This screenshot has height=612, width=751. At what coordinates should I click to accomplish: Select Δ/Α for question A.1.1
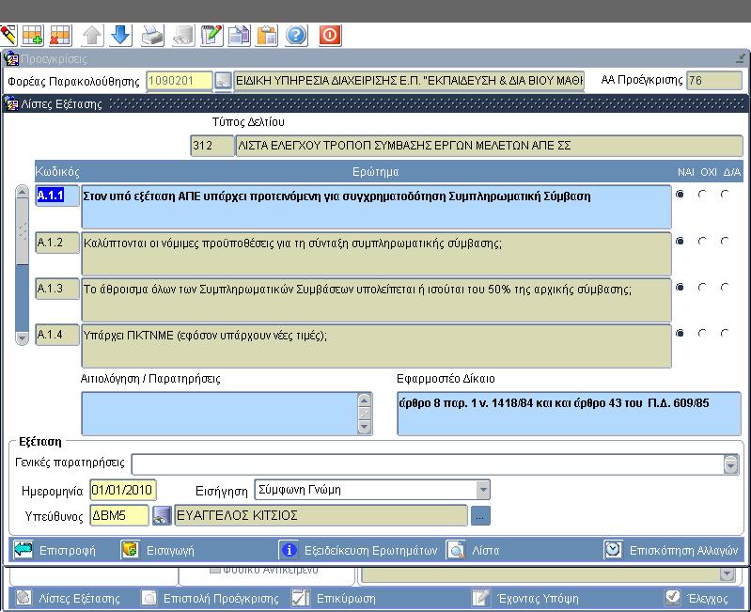(725, 195)
